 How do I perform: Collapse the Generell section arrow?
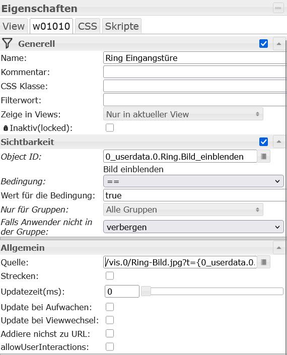(279, 44)
